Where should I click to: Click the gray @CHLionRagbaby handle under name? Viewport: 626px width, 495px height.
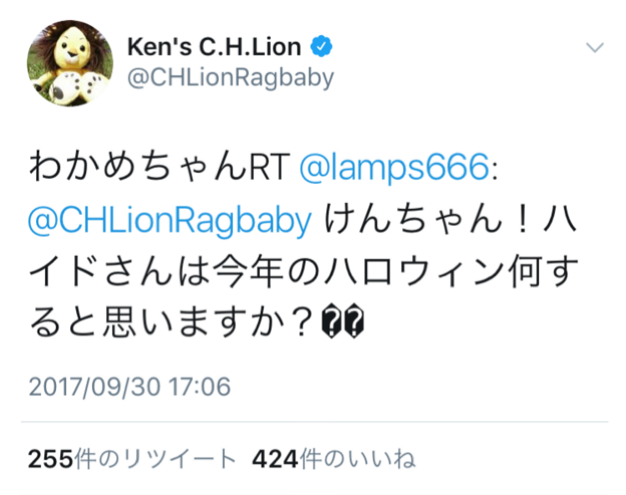click(231, 77)
